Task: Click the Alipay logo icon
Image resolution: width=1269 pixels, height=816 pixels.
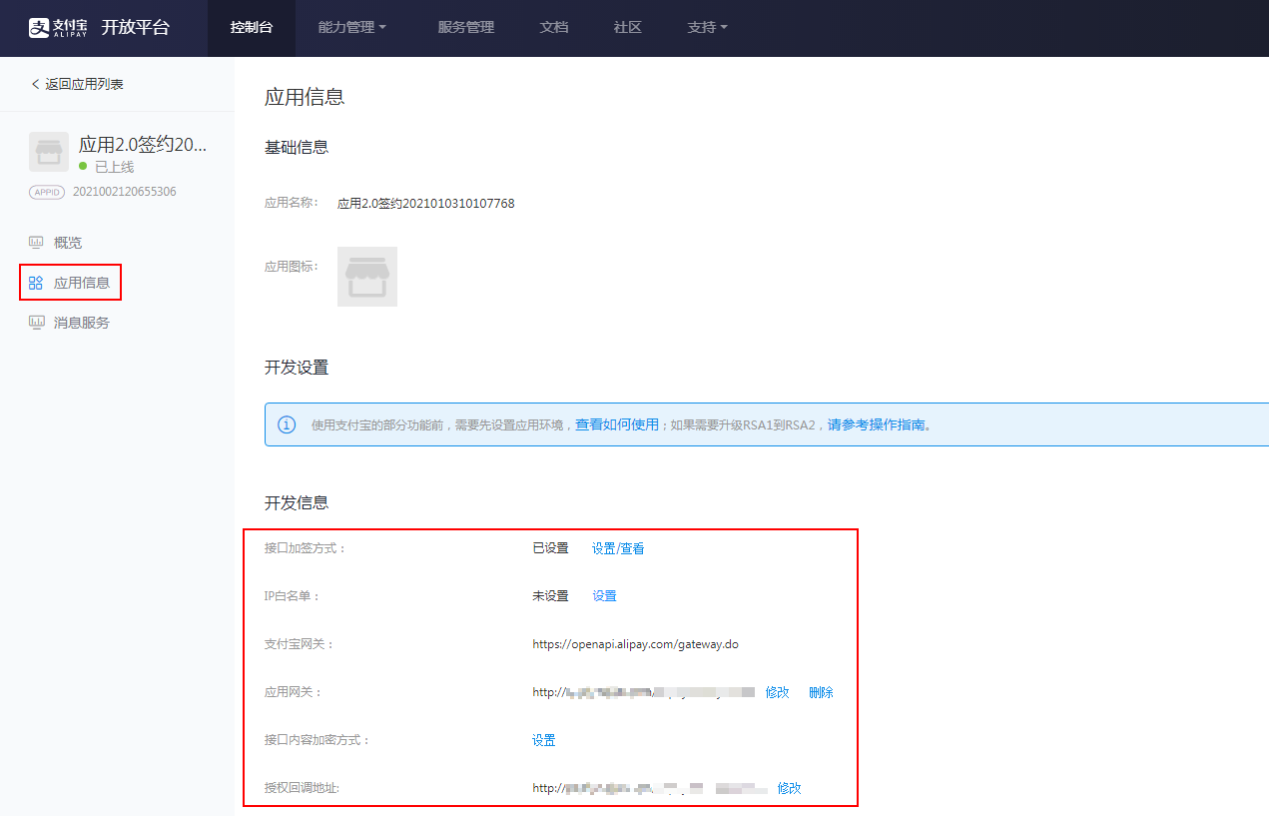Action: 39,27
